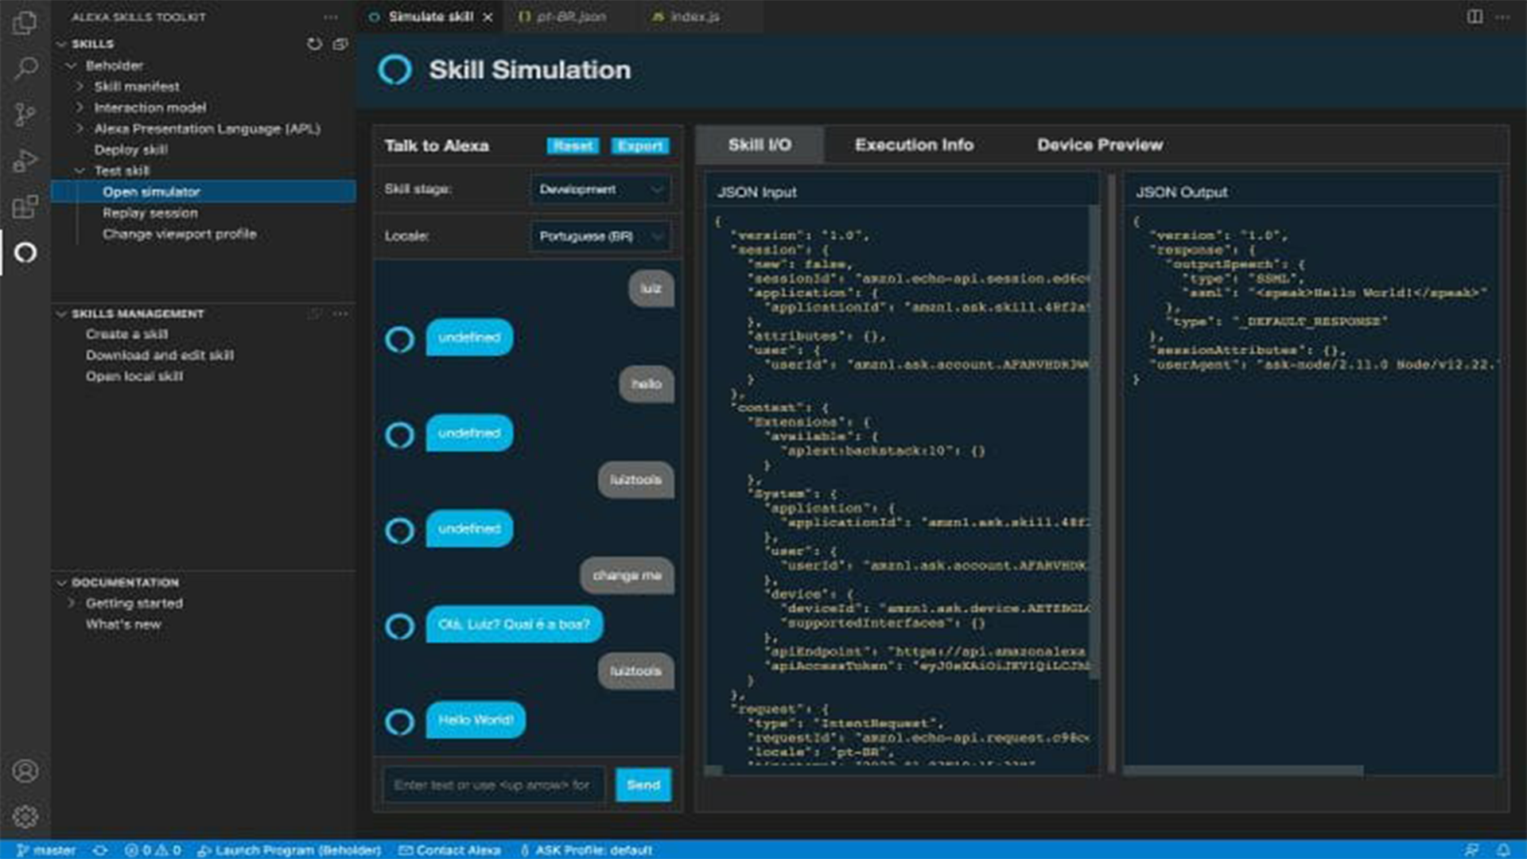Open the Explorer view icon

(x=25, y=24)
